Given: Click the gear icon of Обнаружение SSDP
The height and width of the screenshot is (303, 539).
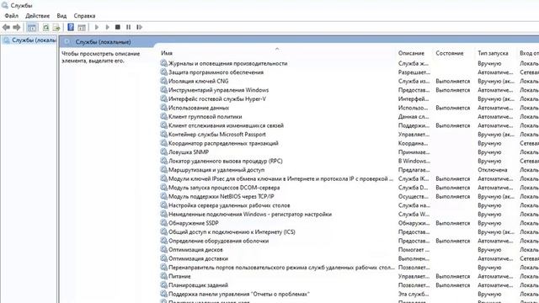Looking at the screenshot, I should [163, 223].
